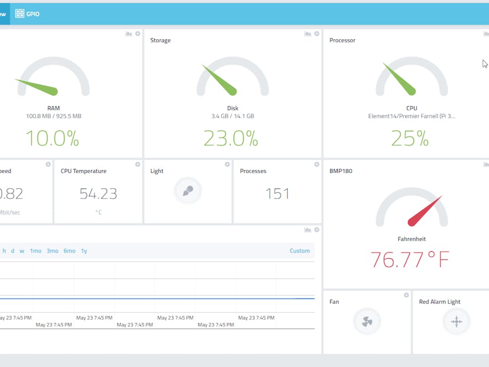Click the gear icon on the Processes widget
Viewport: 489px width, 367px height.
point(317,164)
